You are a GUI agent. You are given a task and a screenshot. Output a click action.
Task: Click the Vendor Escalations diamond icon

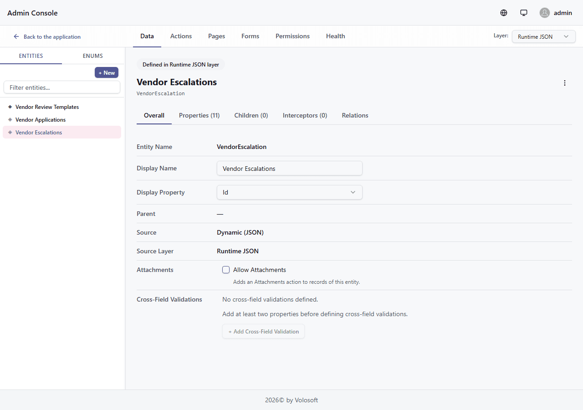coord(10,132)
